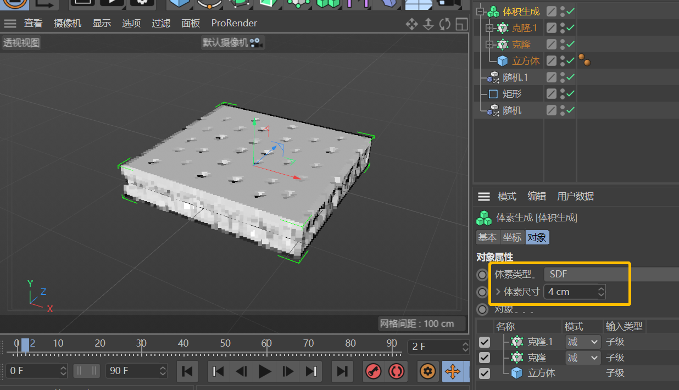Toggle visibility dots of the 随机 object
Screen dimensions: 679x390
point(563,110)
